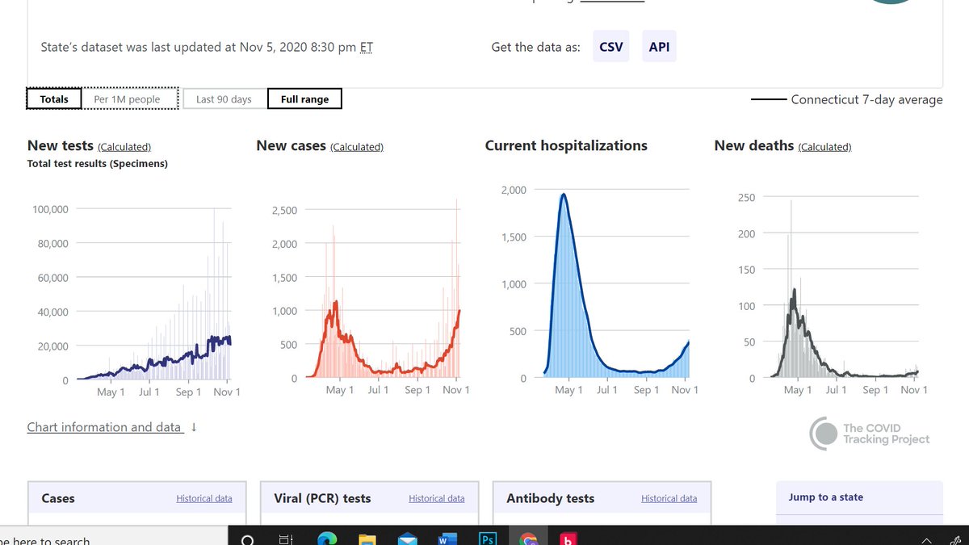Click the Current hospitalizations heading
This screenshot has height=545, width=969.
[566, 145]
